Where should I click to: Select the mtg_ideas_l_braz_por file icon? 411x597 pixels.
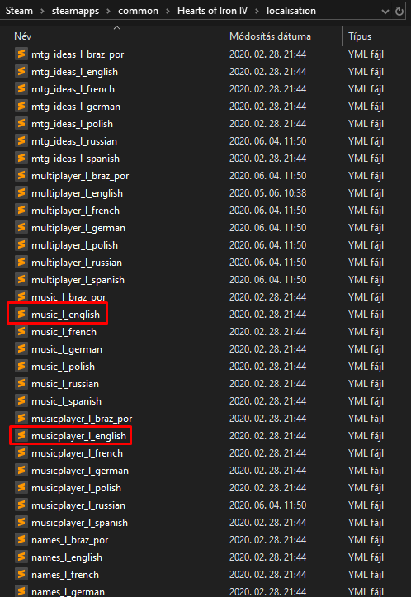click(21, 54)
